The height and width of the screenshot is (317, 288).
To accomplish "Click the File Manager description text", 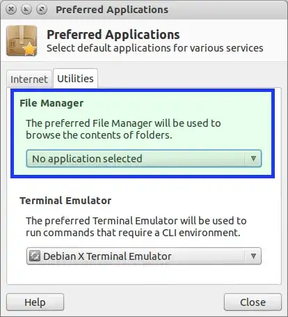I will [x=123, y=129].
